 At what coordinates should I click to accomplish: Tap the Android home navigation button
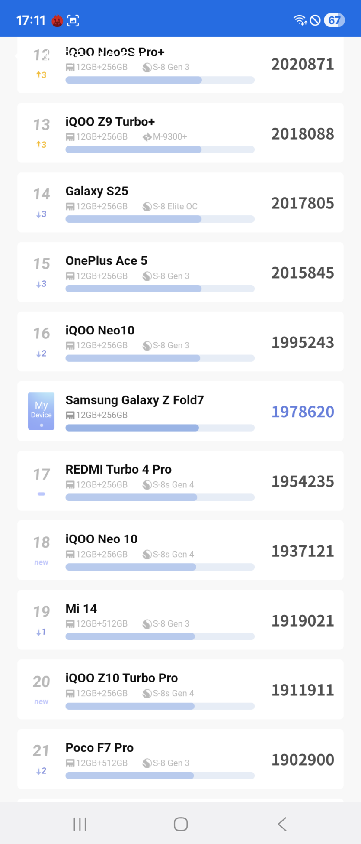point(181,824)
